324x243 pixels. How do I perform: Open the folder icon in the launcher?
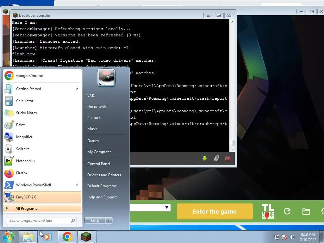306,211
